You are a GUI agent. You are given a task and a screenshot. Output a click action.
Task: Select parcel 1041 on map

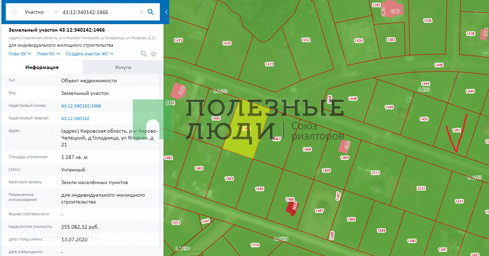[x=205, y=221]
